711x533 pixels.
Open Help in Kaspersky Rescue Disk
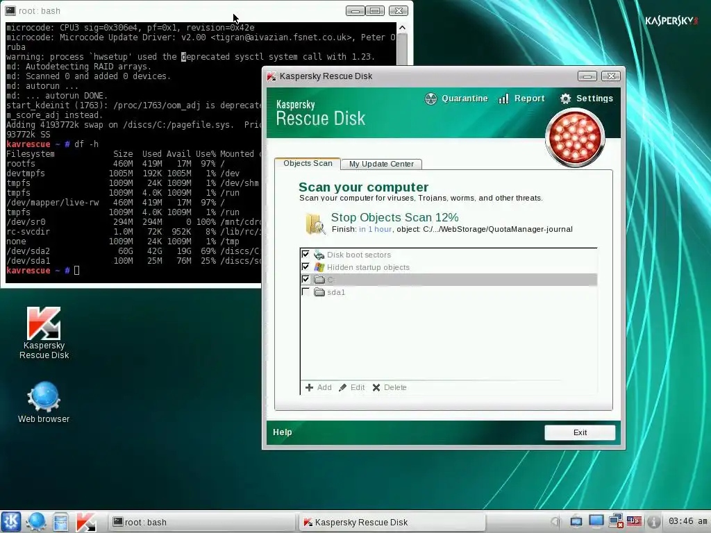(282, 432)
